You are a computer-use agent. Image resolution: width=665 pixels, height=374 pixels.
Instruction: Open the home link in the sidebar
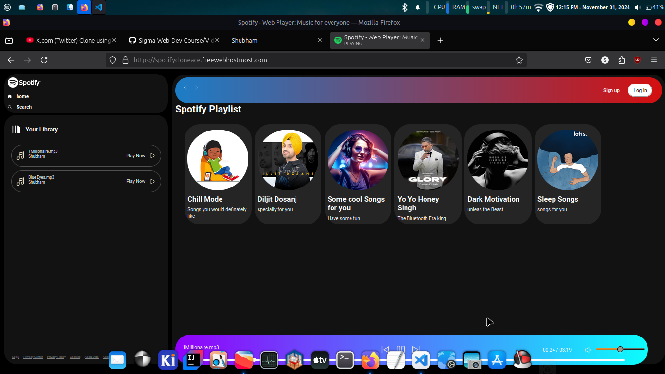(x=18, y=96)
